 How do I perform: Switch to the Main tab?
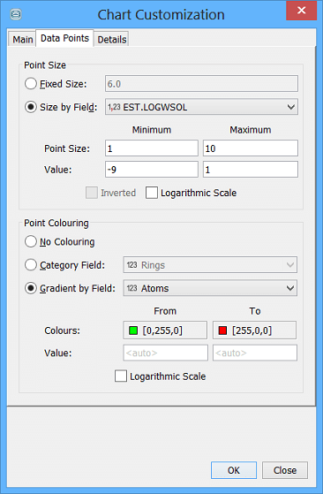click(23, 40)
